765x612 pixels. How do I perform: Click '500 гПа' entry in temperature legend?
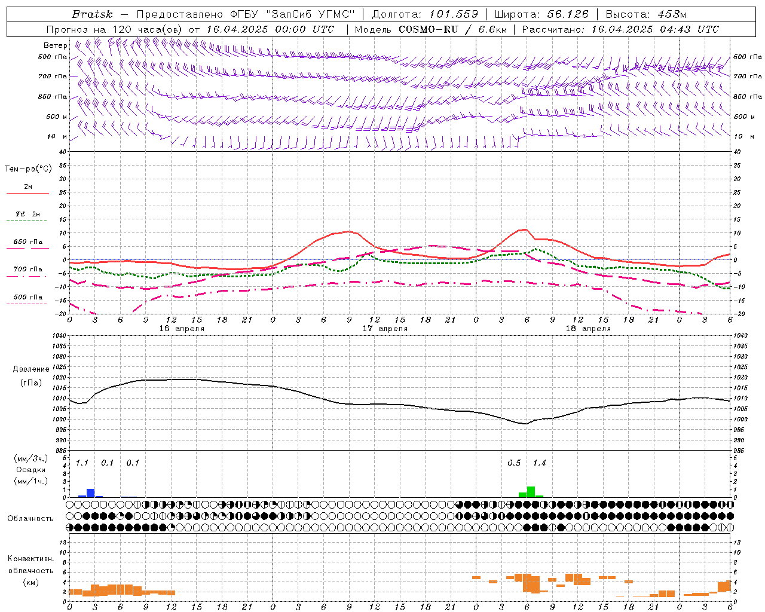click(28, 297)
